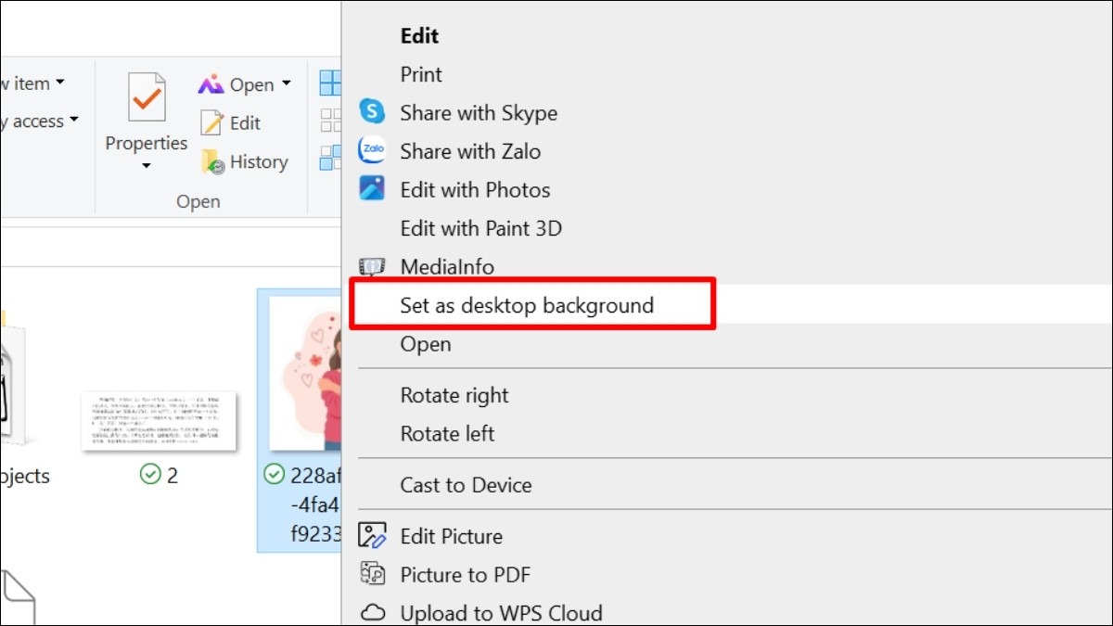Click the Edit button in ribbon
The width and height of the screenshot is (1113, 626).
(x=232, y=123)
